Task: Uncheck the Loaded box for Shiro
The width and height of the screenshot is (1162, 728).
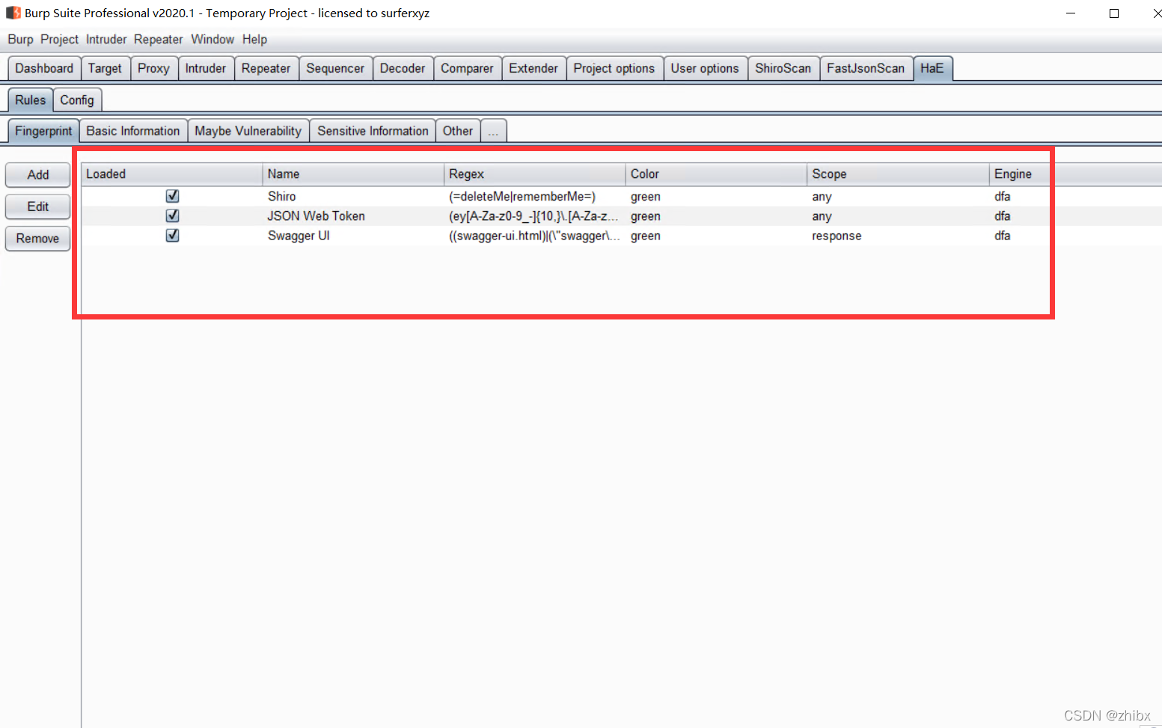Action: [172, 196]
